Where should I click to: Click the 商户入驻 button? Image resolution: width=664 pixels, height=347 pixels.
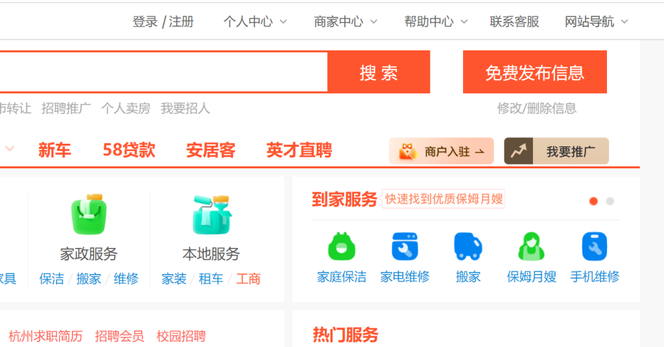pos(441,151)
